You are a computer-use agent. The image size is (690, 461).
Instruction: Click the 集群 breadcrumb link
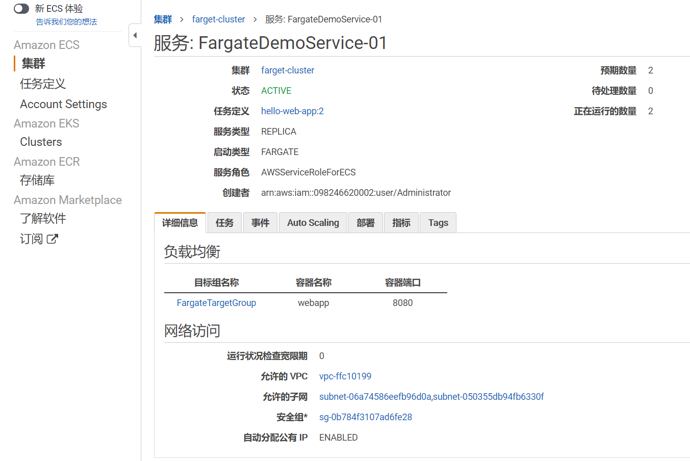coord(163,19)
